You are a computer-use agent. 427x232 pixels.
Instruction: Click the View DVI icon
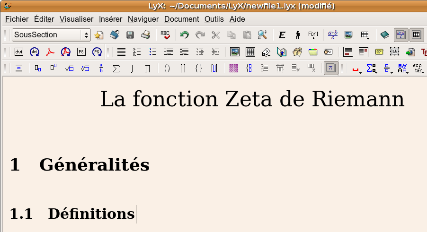19,52
